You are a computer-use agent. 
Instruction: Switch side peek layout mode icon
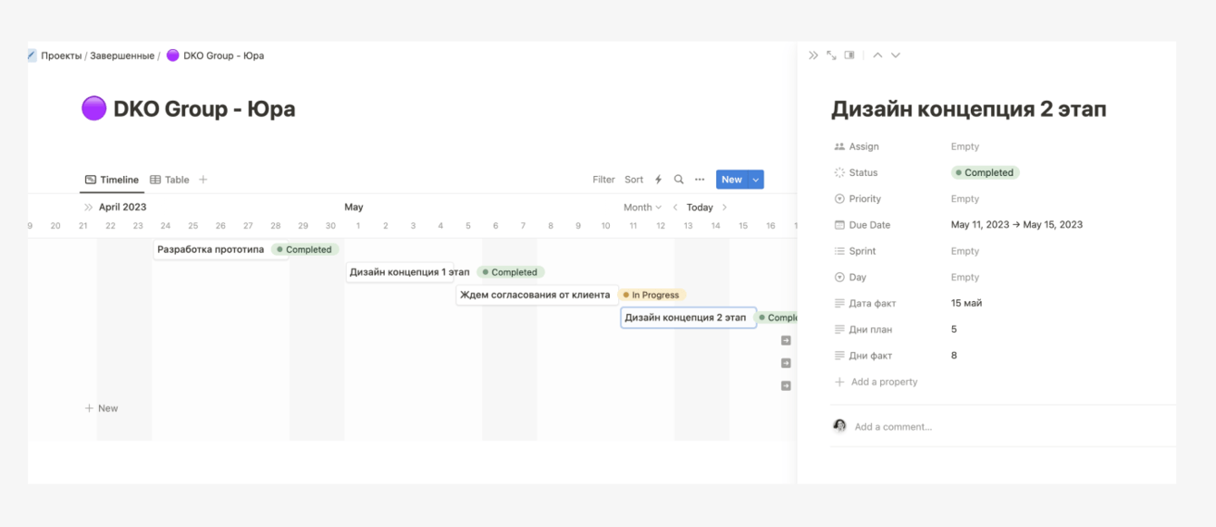tap(849, 55)
